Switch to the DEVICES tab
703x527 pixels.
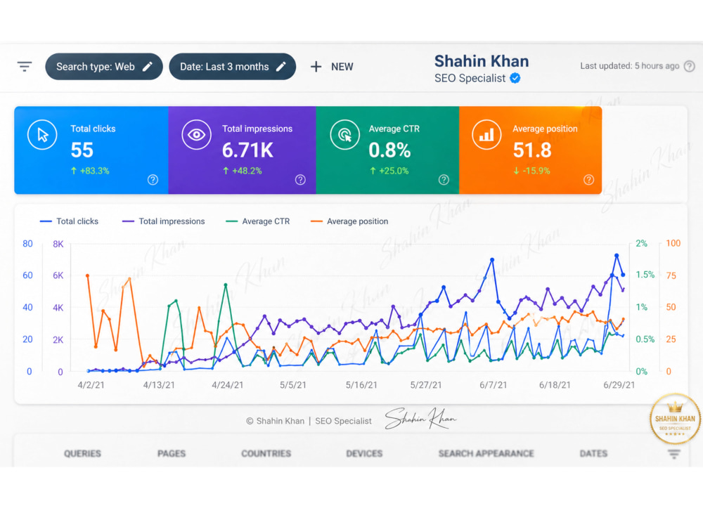[364, 453]
